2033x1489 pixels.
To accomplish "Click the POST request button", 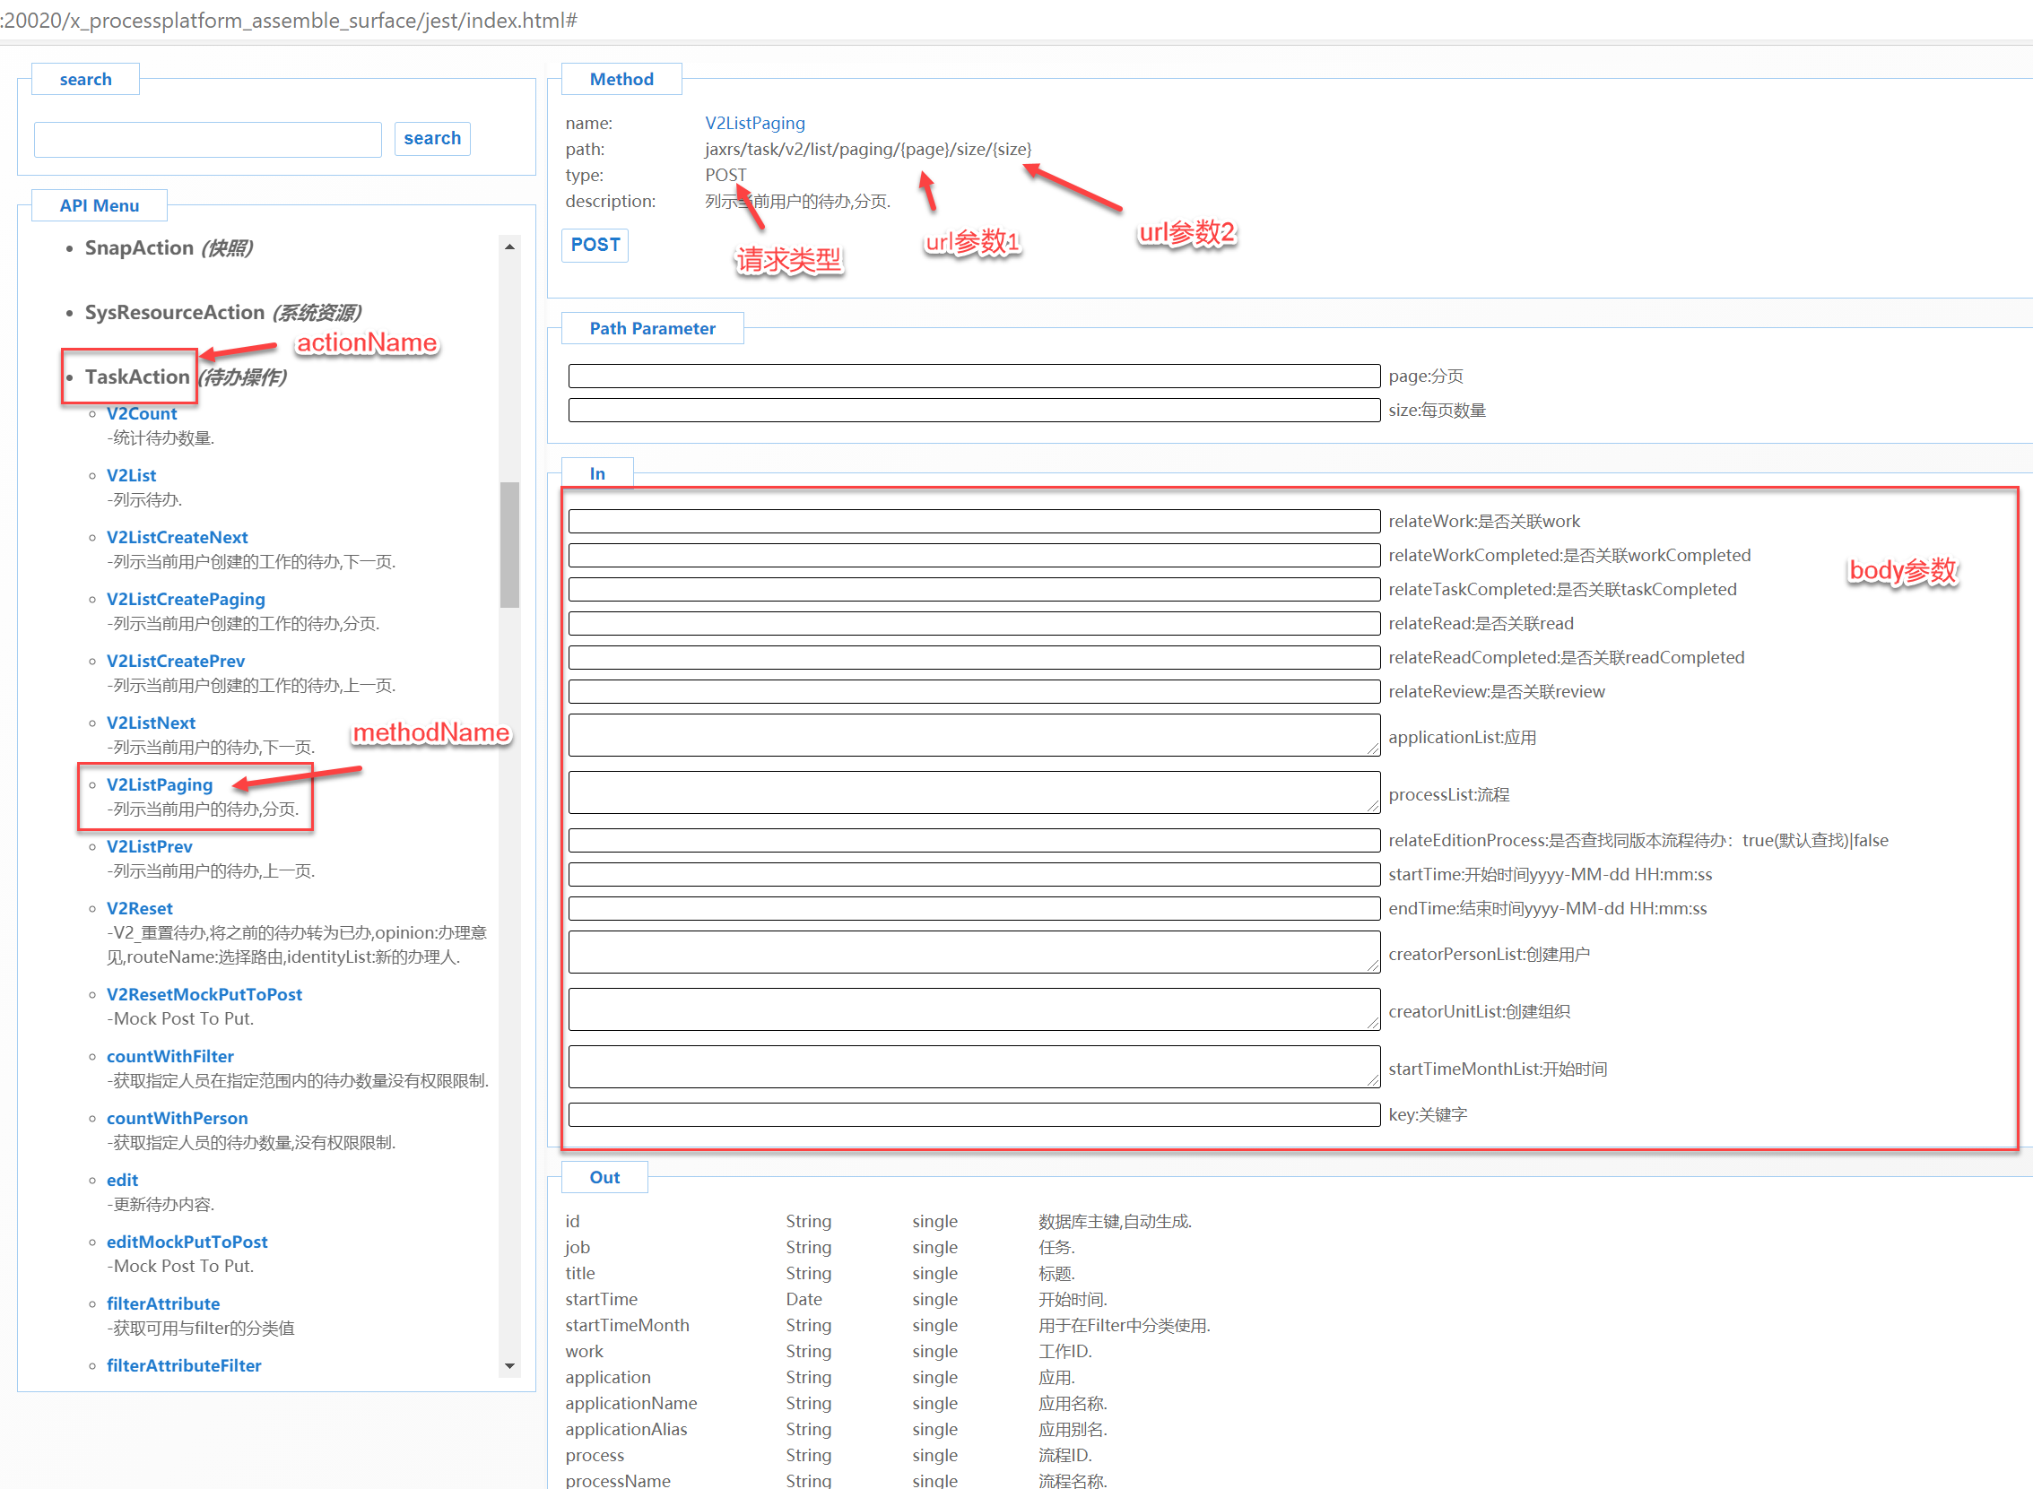I will pyautogui.click(x=595, y=244).
